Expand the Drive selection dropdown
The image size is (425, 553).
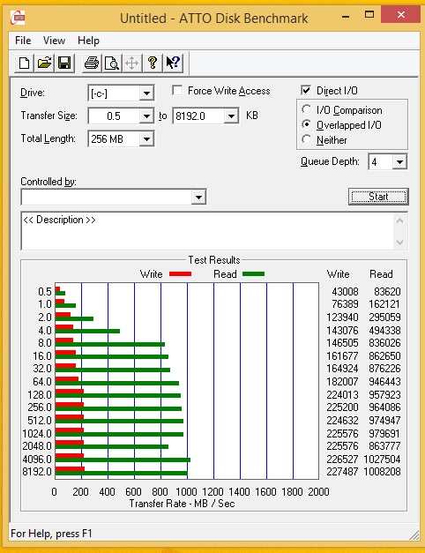tap(146, 93)
